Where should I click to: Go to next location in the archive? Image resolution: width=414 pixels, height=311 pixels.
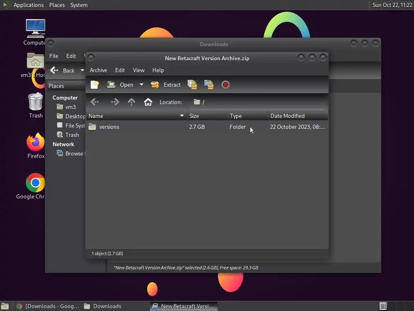point(115,102)
